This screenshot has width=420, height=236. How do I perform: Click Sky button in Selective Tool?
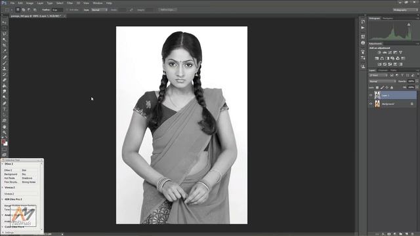pos(29,174)
